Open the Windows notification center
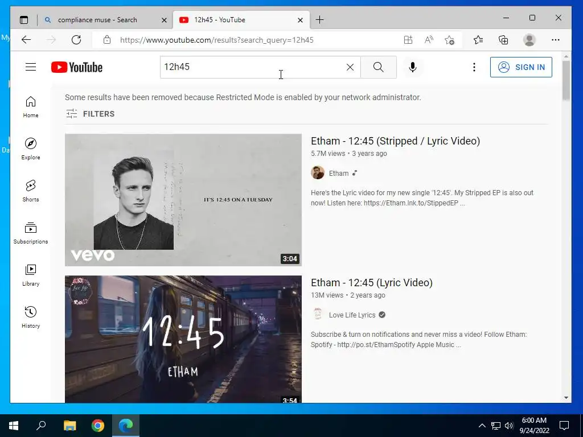This screenshot has height=437, width=583. point(564,426)
